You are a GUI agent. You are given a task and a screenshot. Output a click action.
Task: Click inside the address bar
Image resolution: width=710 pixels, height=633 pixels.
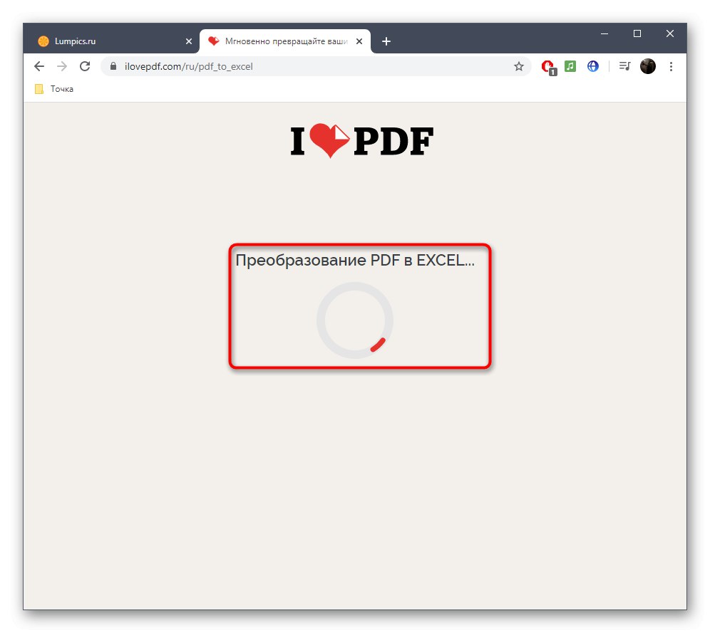[x=285, y=66]
